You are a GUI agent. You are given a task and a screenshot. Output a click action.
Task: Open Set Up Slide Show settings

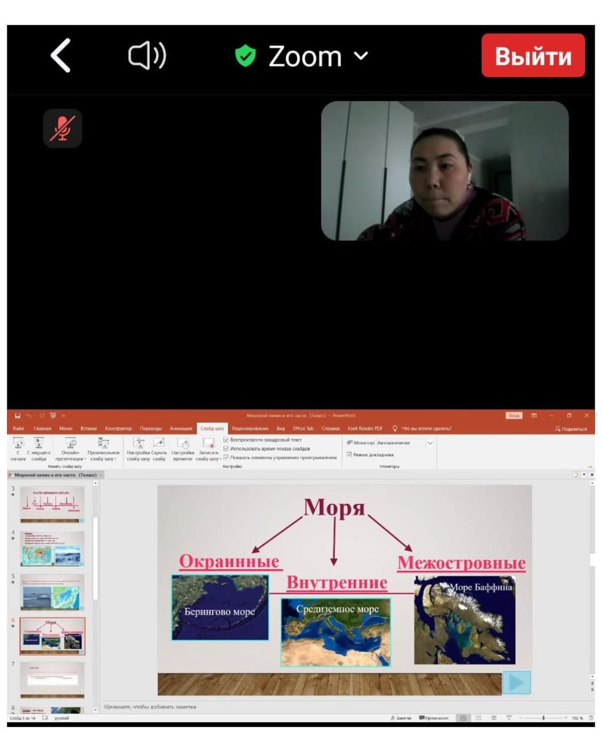[138, 444]
